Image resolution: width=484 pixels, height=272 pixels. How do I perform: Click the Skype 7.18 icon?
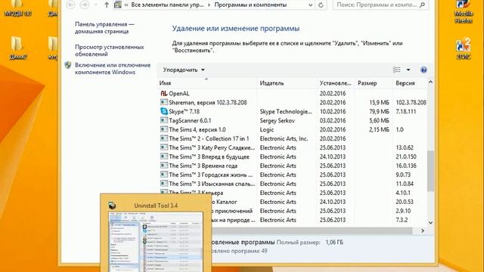tap(164, 111)
